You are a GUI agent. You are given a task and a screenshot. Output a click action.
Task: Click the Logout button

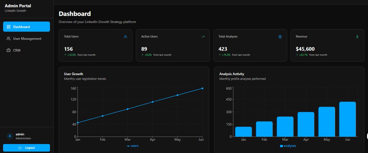click(x=26, y=148)
